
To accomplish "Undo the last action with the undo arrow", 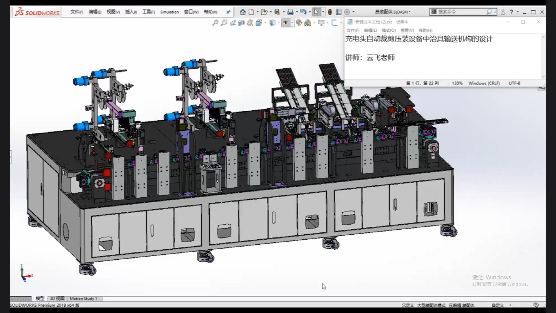I will (x=303, y=12).
